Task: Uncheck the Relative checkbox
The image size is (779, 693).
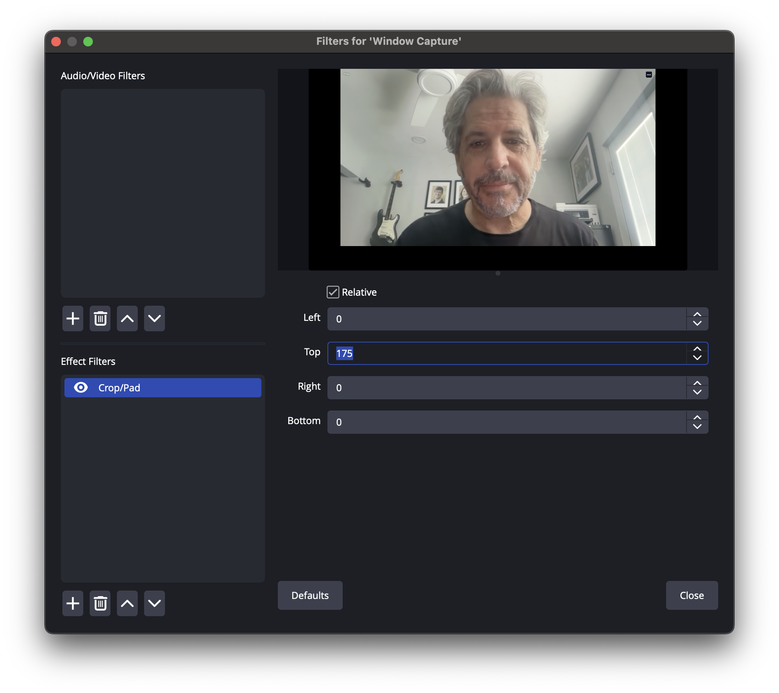Action: (333, 292)
